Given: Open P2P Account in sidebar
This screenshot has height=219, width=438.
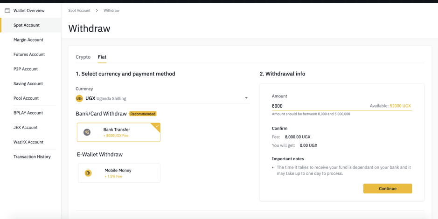Looking at the screenshot, I should tap(25, 69).
